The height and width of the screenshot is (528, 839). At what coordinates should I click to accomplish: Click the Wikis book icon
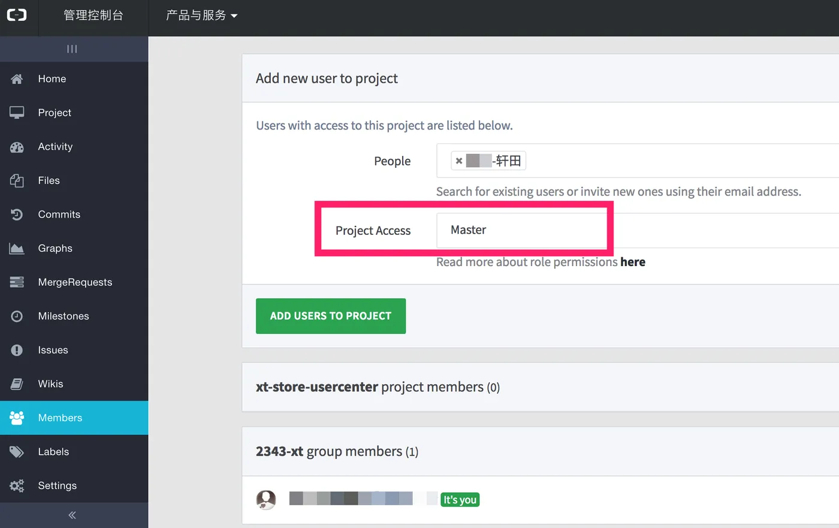(17, 384)
